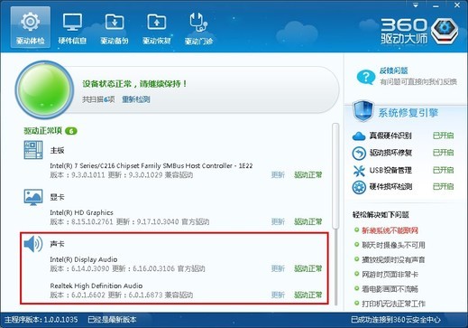Click the USB设备管理 tools icon
The width and height of the screenshot is (468, 328).
[x=359, y=171]
